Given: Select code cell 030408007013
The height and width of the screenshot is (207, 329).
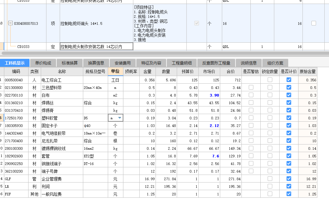Looking at the screenshot, I should click(26, 23).
